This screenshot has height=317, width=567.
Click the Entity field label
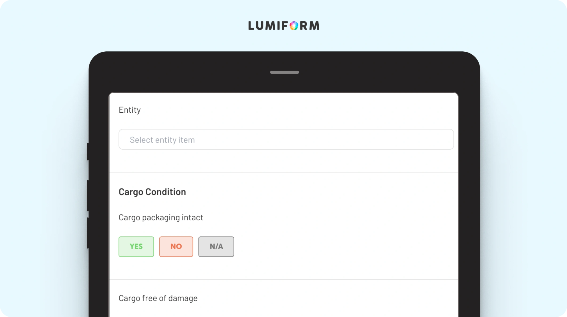pos(130,110)
